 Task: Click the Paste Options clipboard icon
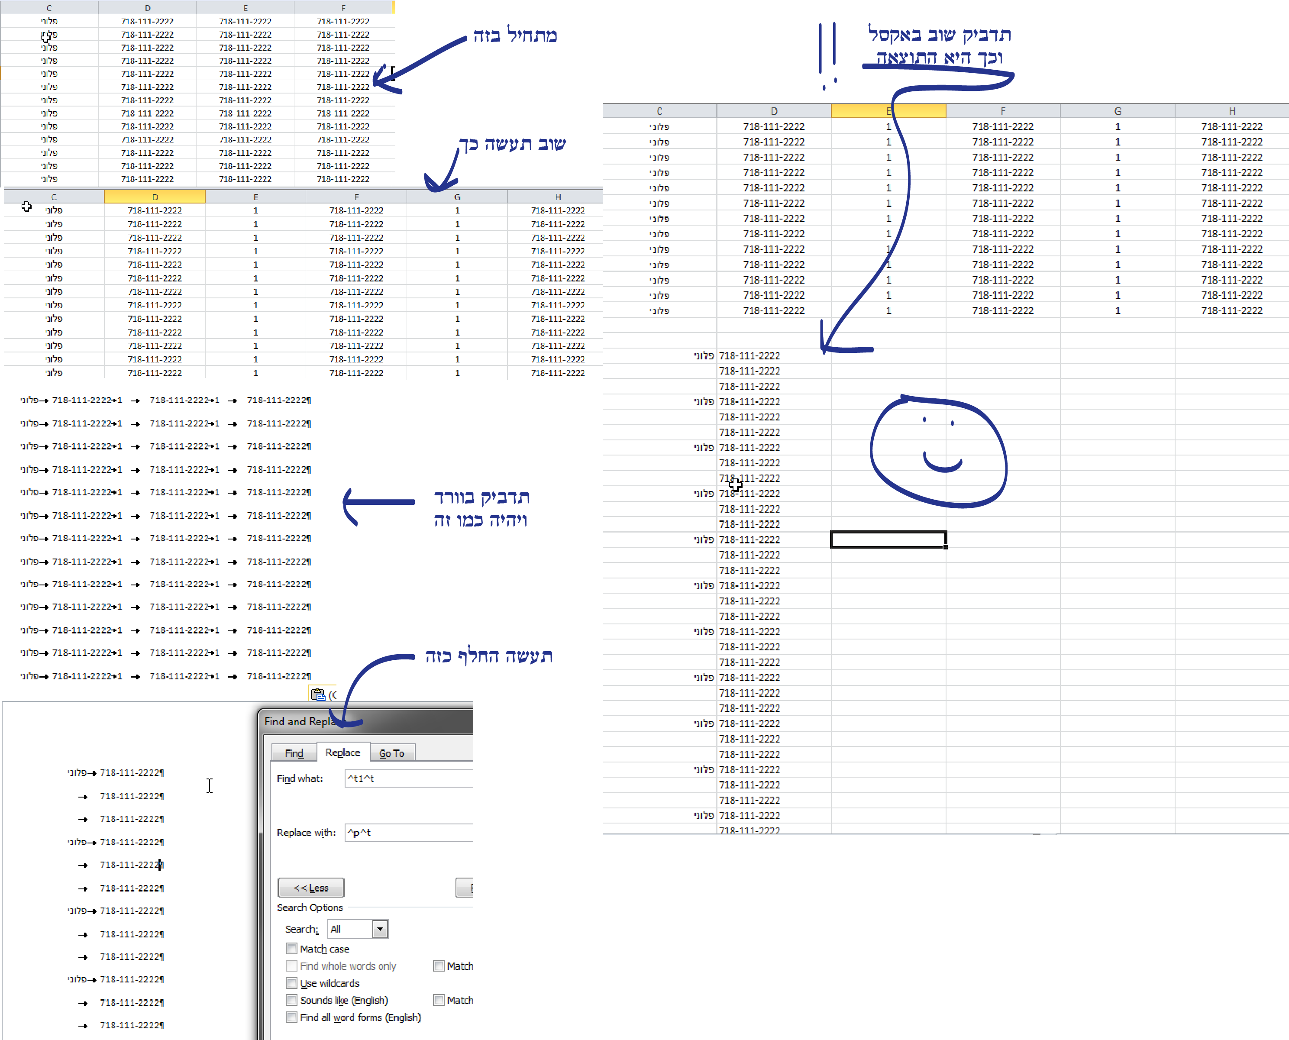pos(317,694)
